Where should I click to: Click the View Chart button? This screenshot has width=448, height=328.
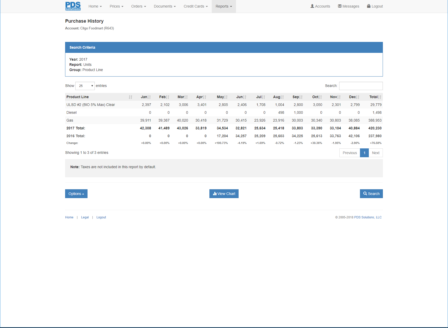(224, 194)
